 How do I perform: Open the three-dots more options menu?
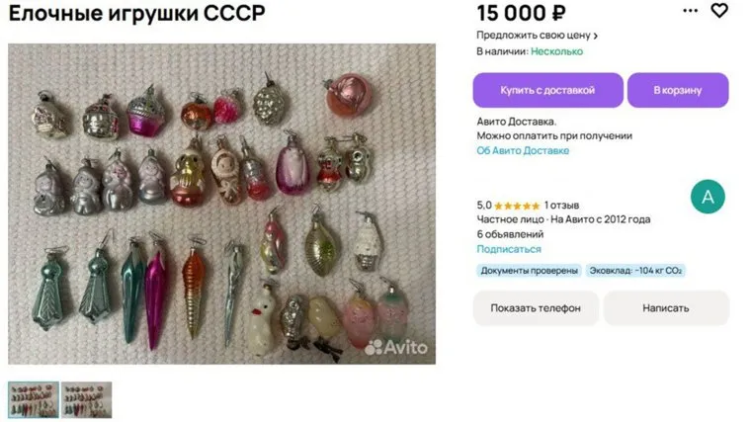[x=690, y=11]
